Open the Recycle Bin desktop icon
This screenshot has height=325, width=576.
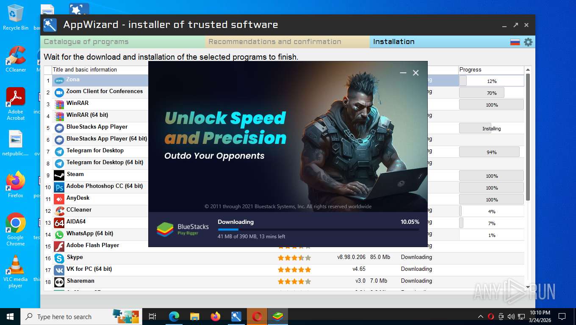pos(16,17)
